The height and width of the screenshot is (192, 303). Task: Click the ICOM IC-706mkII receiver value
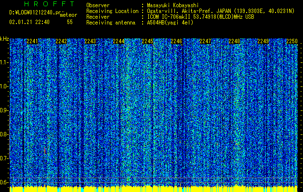pos(200,17)
